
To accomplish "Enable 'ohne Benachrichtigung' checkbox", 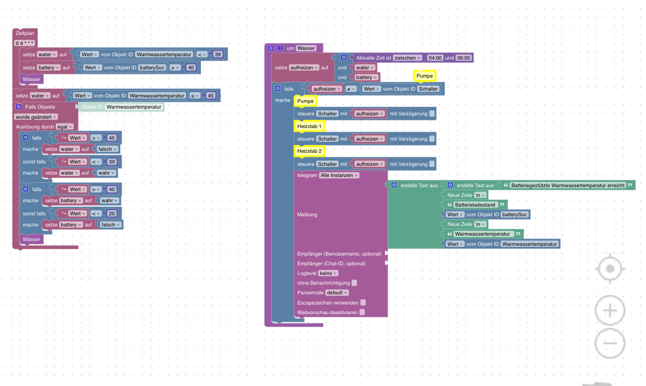I will pos(354,283).
